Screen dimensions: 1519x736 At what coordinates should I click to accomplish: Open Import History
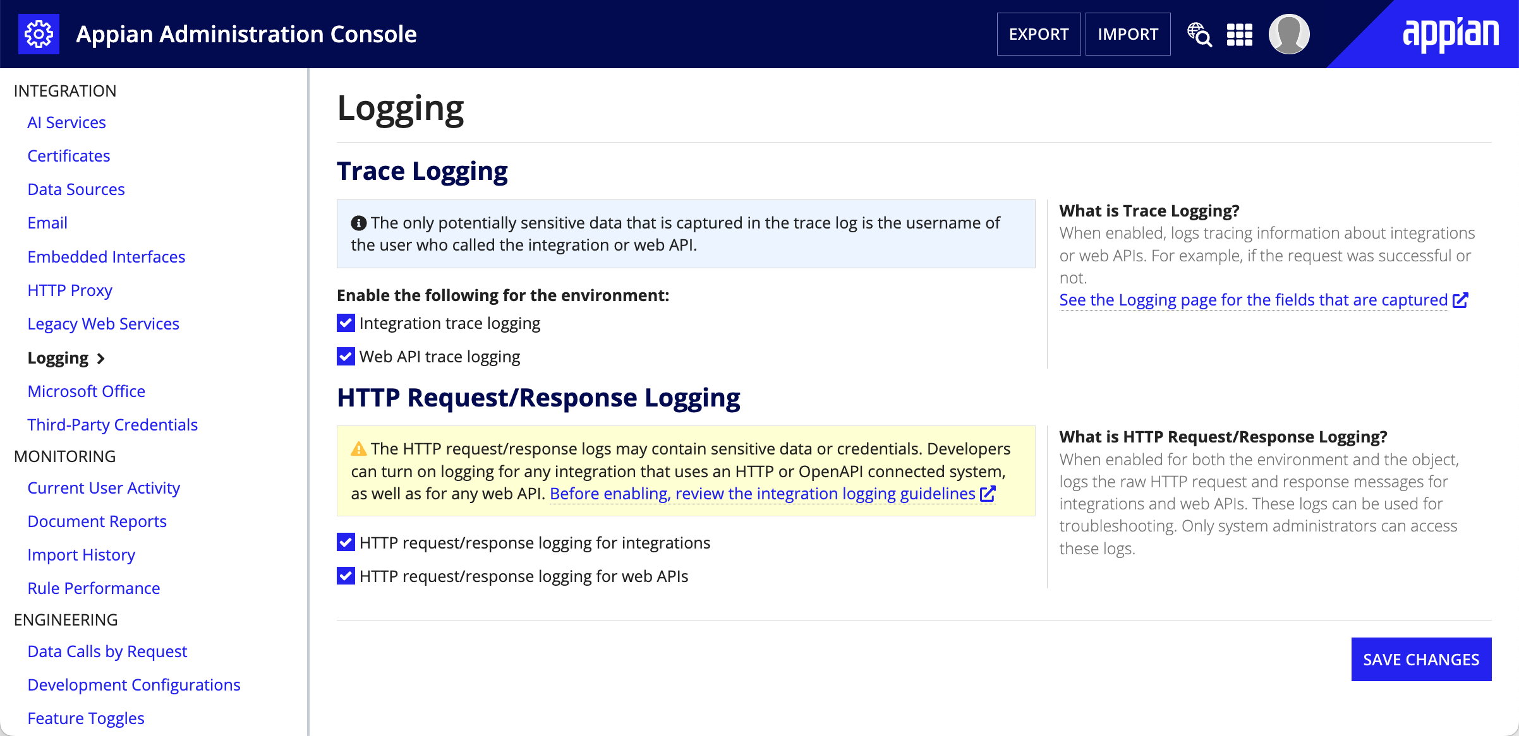click(x=82, y=555)
